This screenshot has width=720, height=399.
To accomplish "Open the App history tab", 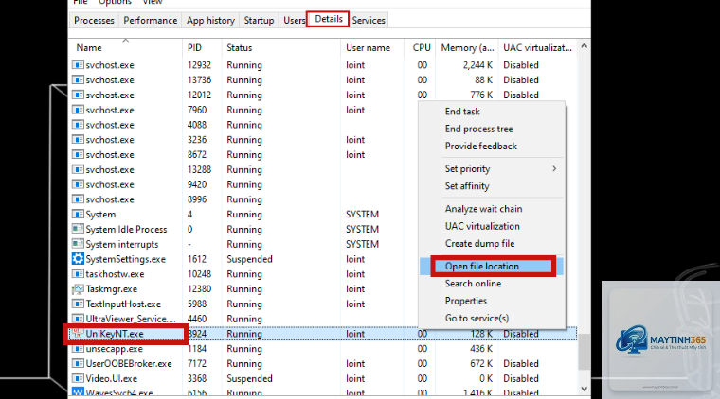I will click(x=210, y=20).
